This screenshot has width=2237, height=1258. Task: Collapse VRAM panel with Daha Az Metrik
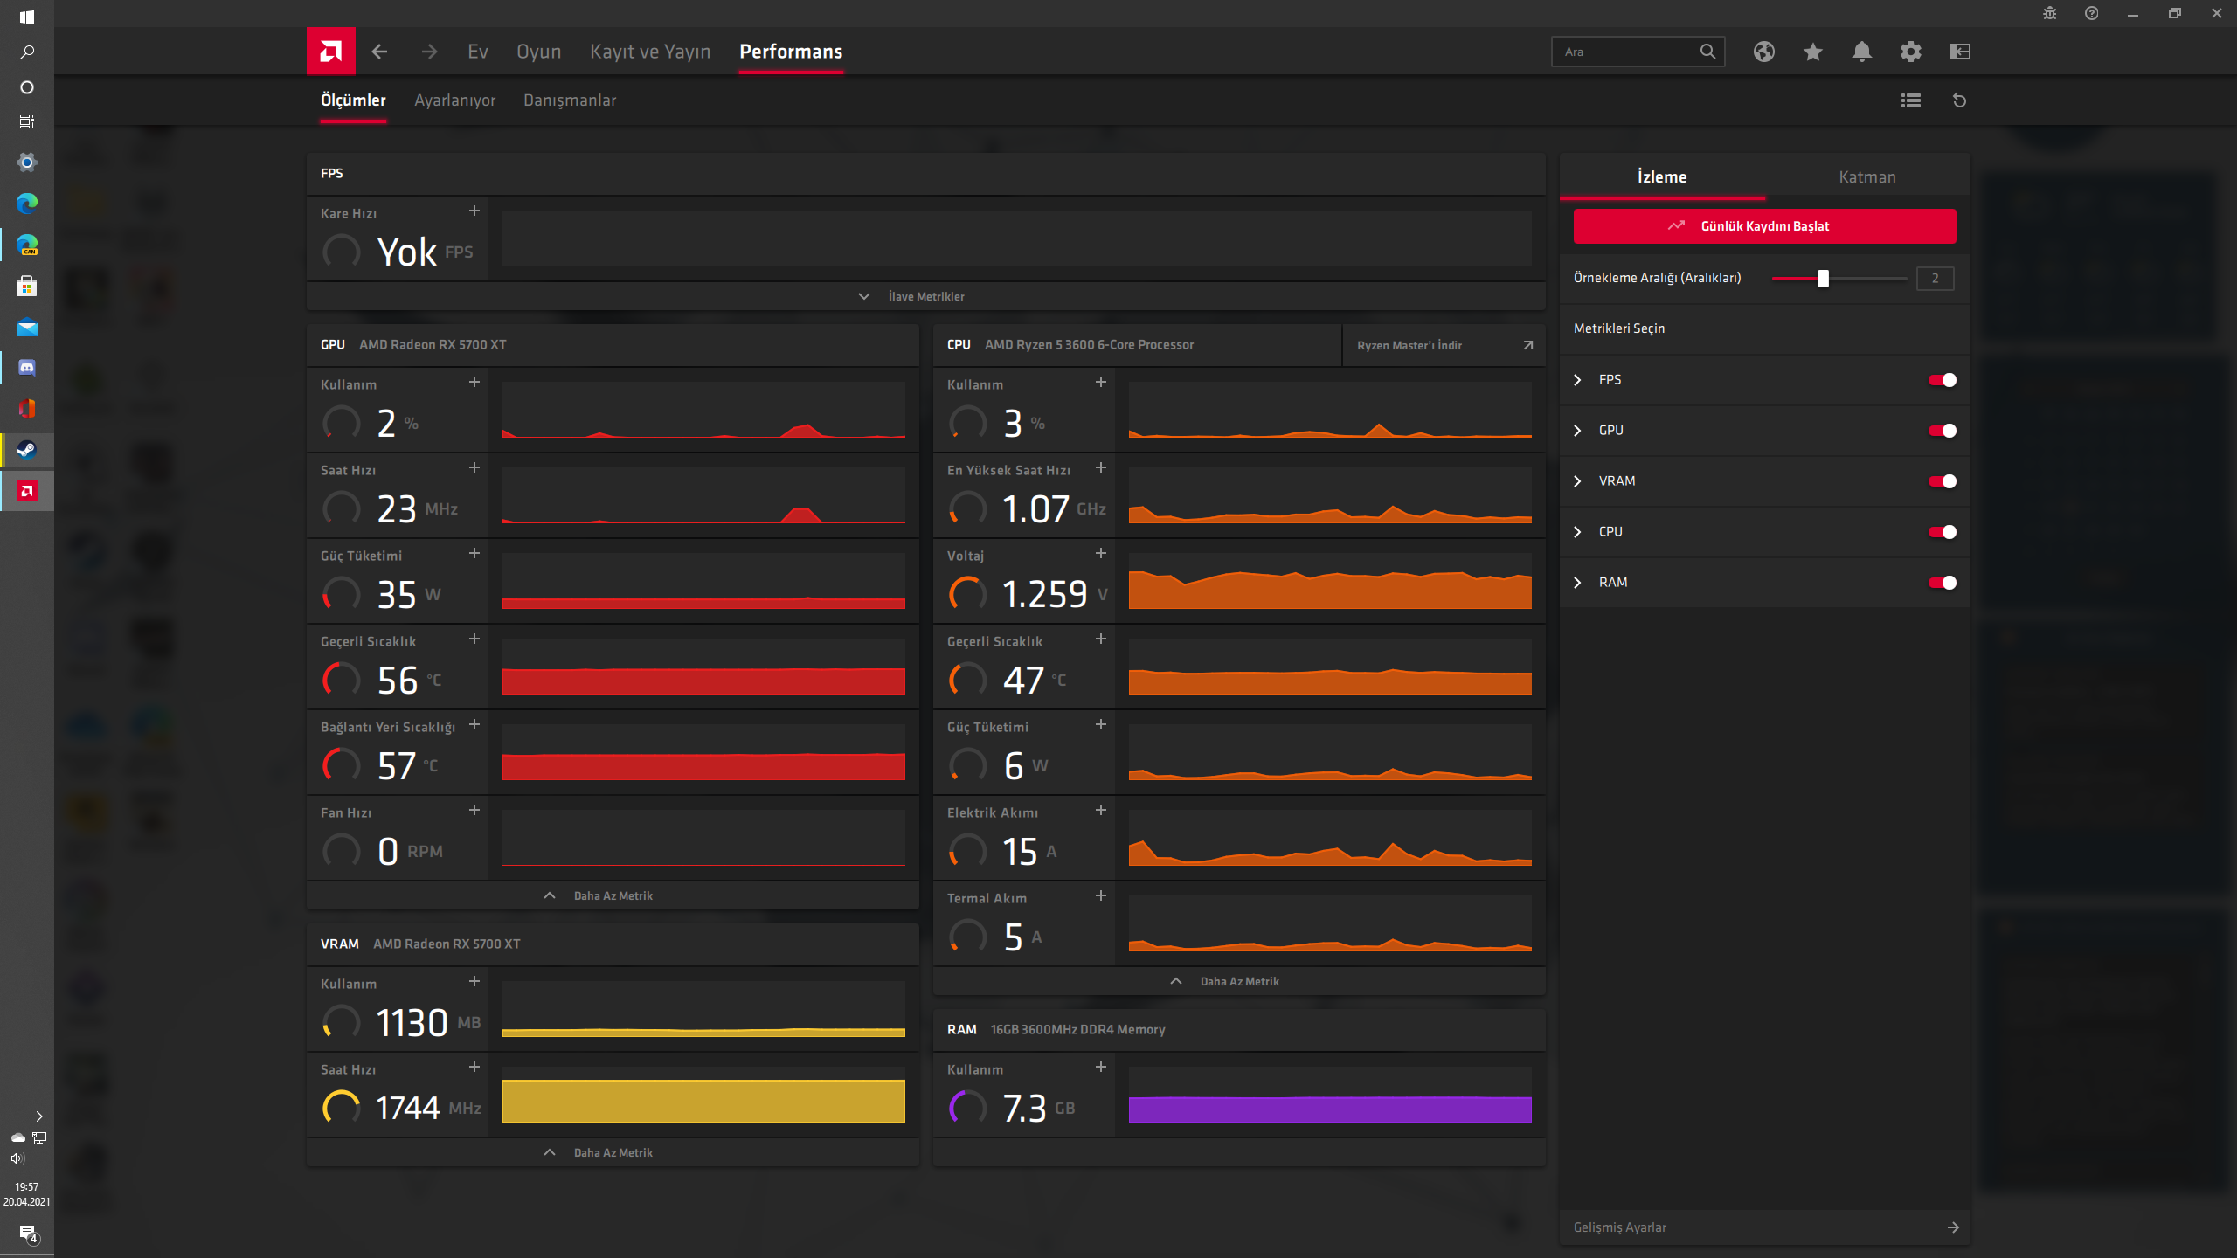(x=613, y=1152)
